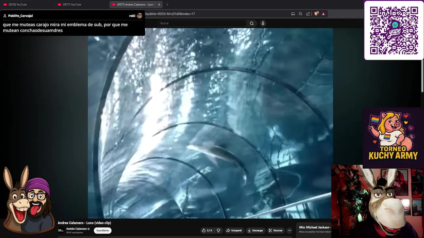Open the Brave Shields lion icon
The width and height of the screenshot is (424, 238).
pyautogui.click(x=316, y=14)
